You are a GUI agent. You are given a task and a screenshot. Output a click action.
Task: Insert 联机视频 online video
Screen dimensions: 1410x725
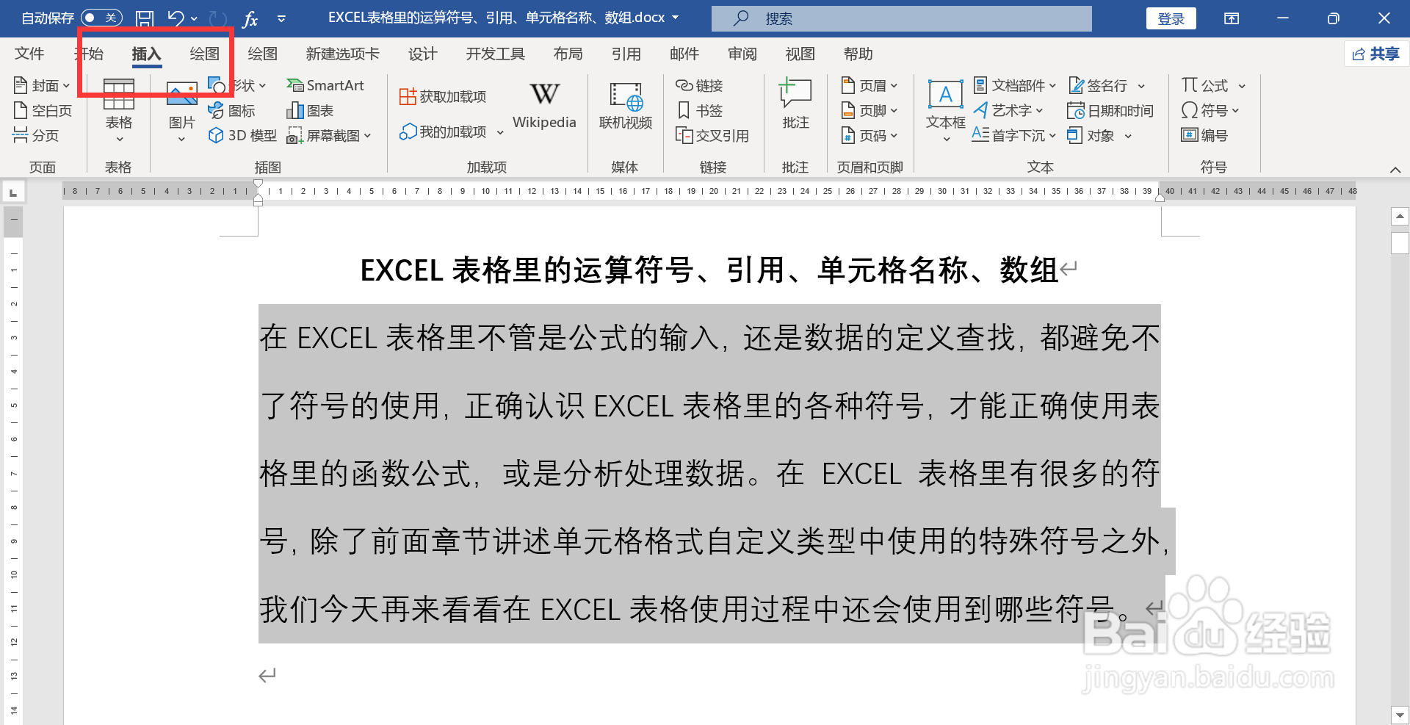[x=626, y=105]
